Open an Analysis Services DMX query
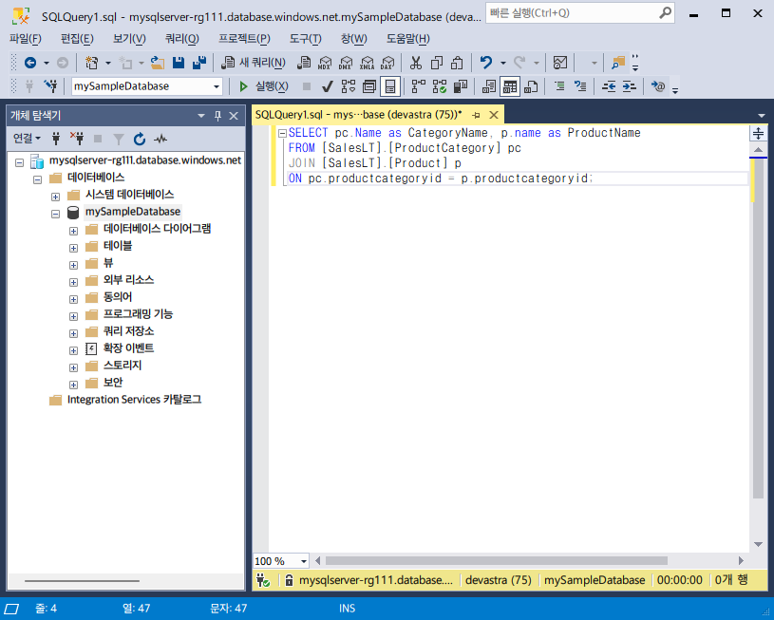This screenshot has width=774, height=620. click(x=346, y=63)
